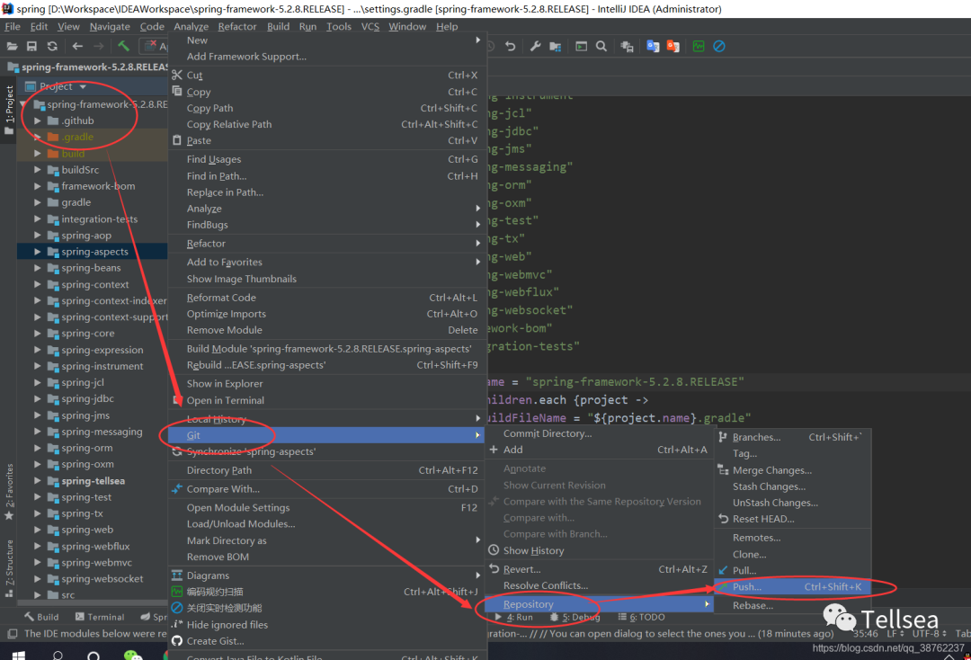The image size is (971, 660).
Task: Expand the spring-core module arrow
Action: pyautogui.click(x=38, y=333)
